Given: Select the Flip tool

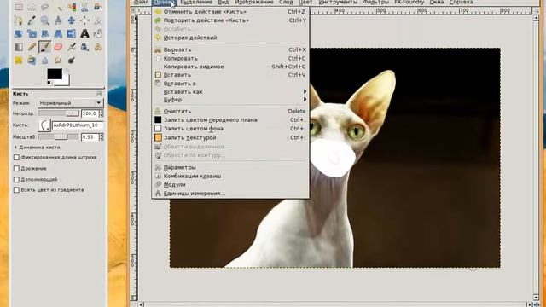Looking at the screenshot, I should [x=72, y=33].
